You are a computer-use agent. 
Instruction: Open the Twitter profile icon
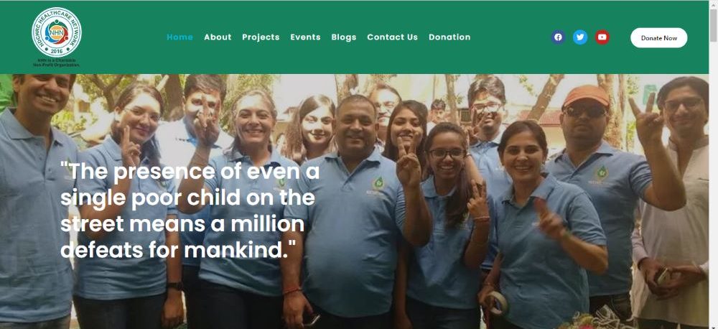[580, 37]
